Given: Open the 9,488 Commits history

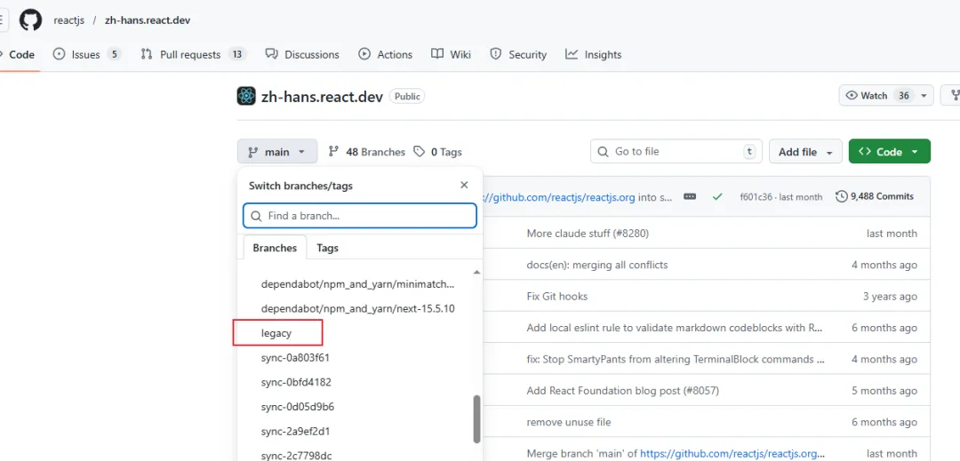Looking at the screenshot, I should pos(875,196).
